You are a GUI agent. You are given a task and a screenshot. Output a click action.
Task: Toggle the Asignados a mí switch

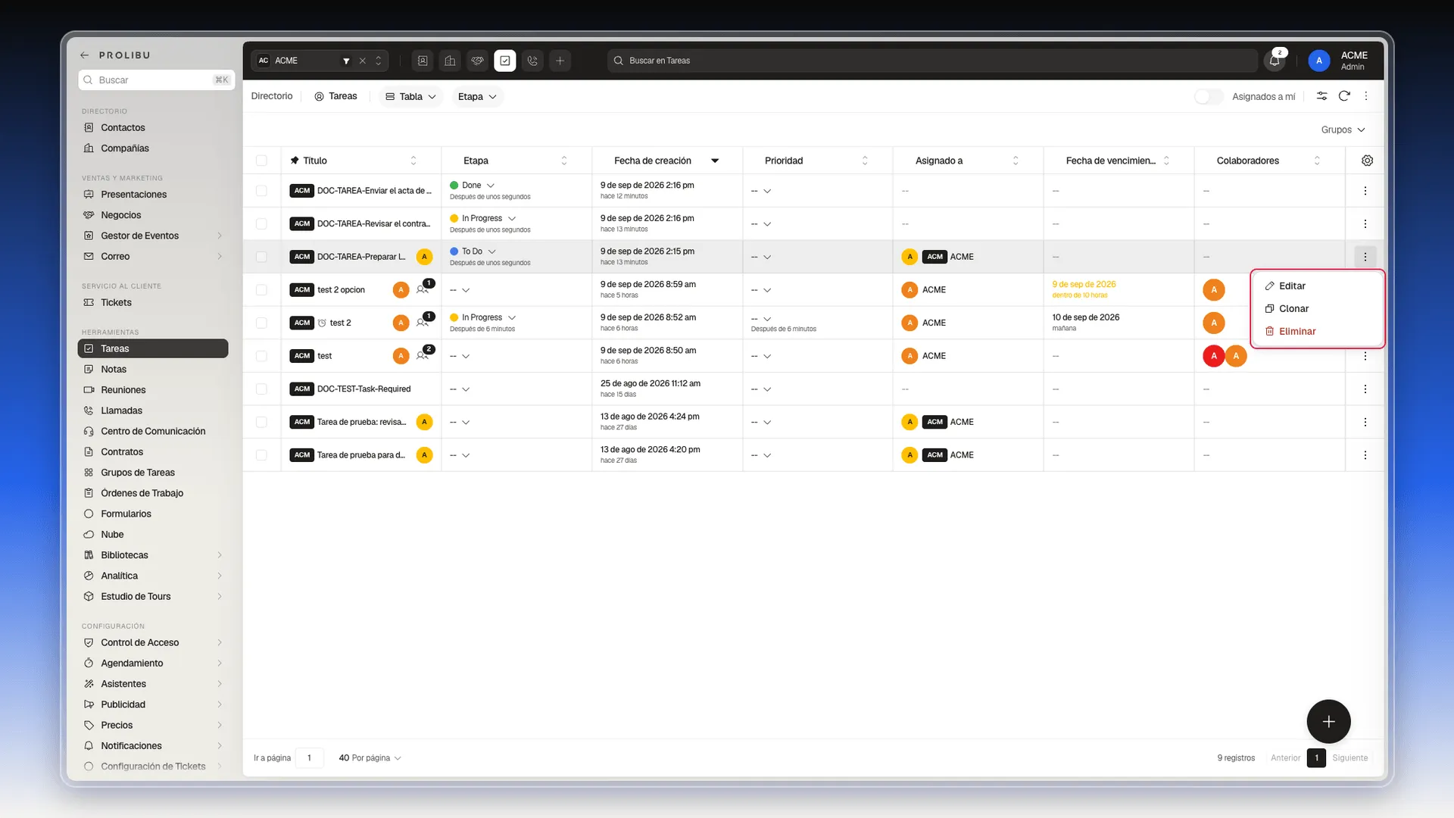1208,97
